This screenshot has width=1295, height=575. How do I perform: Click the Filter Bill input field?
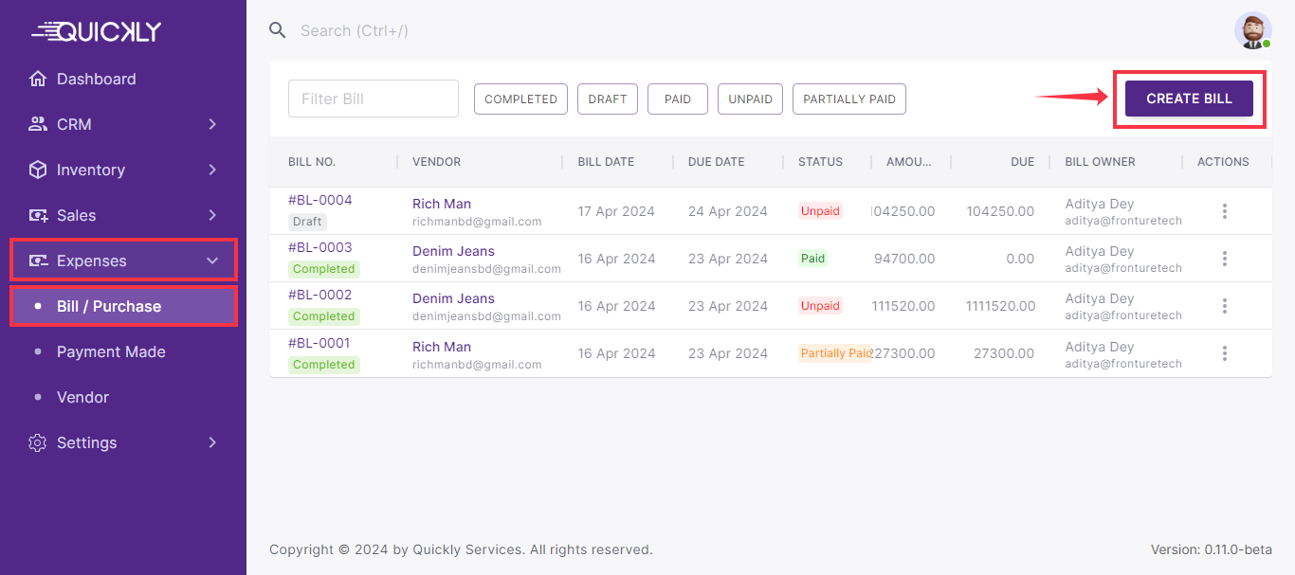[374, 99]
